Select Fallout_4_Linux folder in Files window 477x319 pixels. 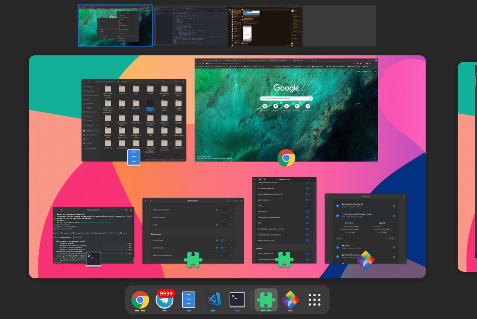pos(150,105)
